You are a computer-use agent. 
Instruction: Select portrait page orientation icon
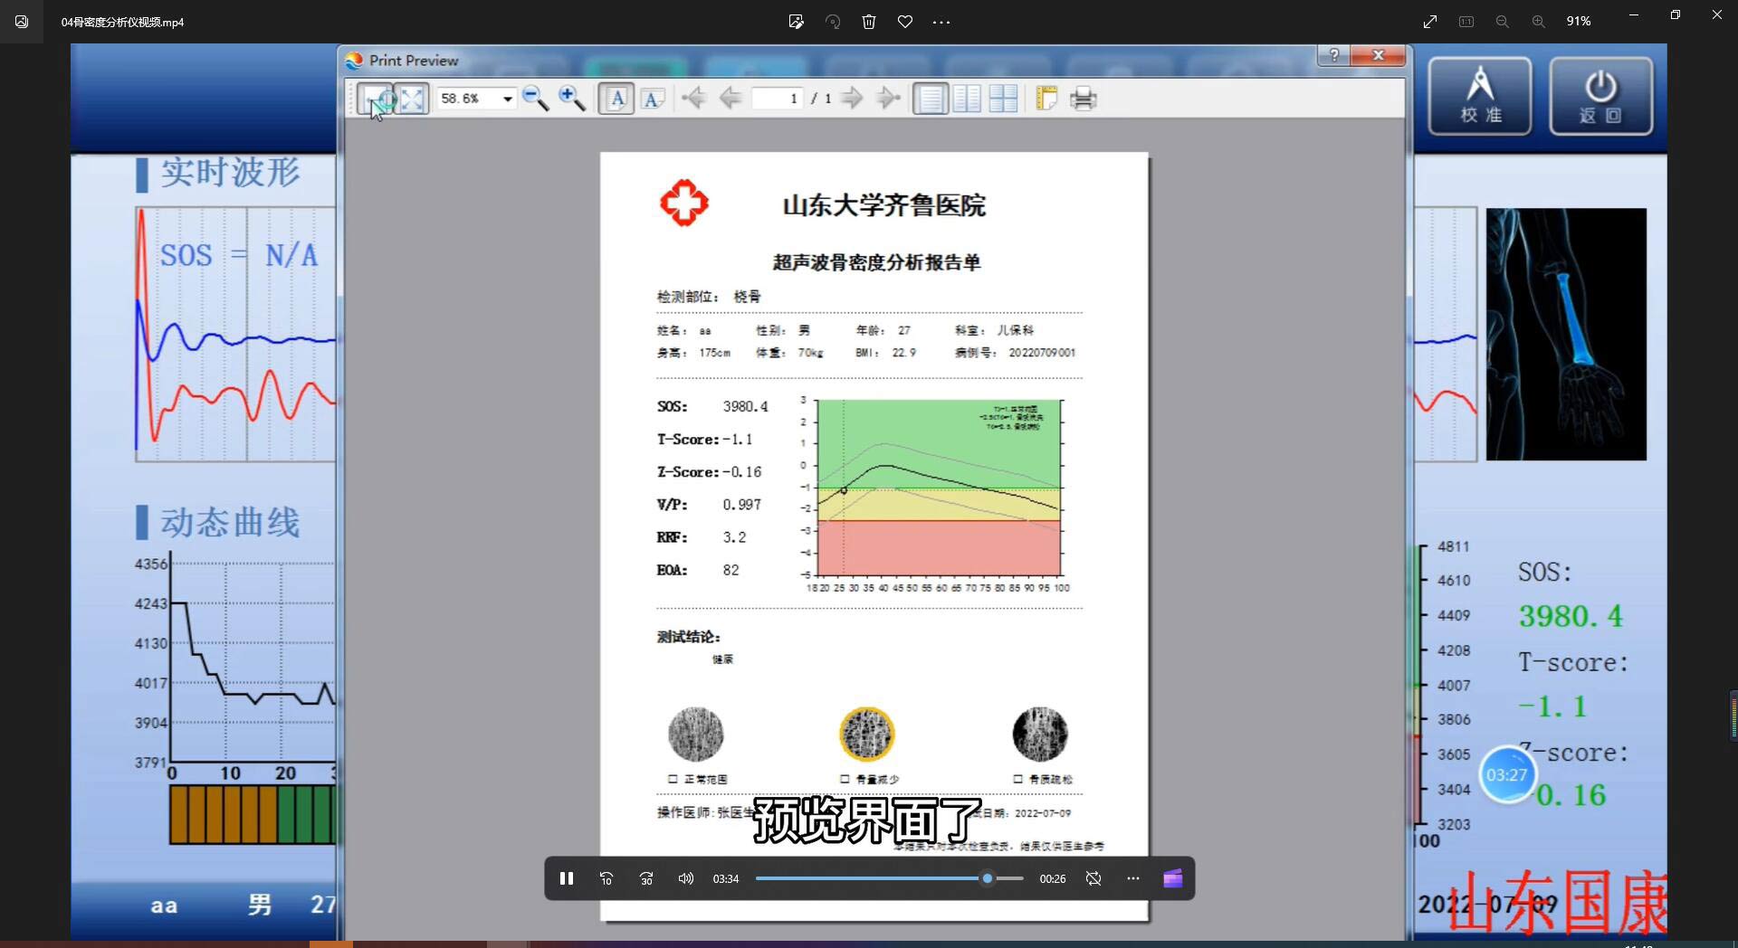616,99
